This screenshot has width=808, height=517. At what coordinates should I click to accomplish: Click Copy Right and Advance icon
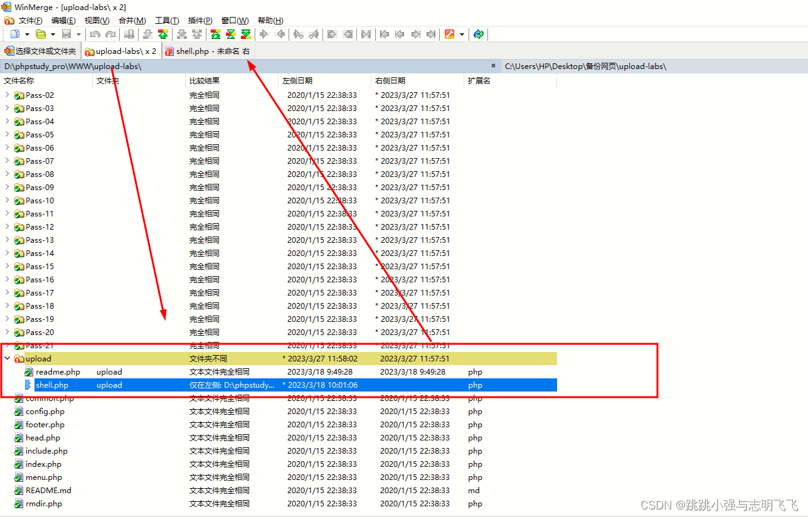[x=298, y=34]
